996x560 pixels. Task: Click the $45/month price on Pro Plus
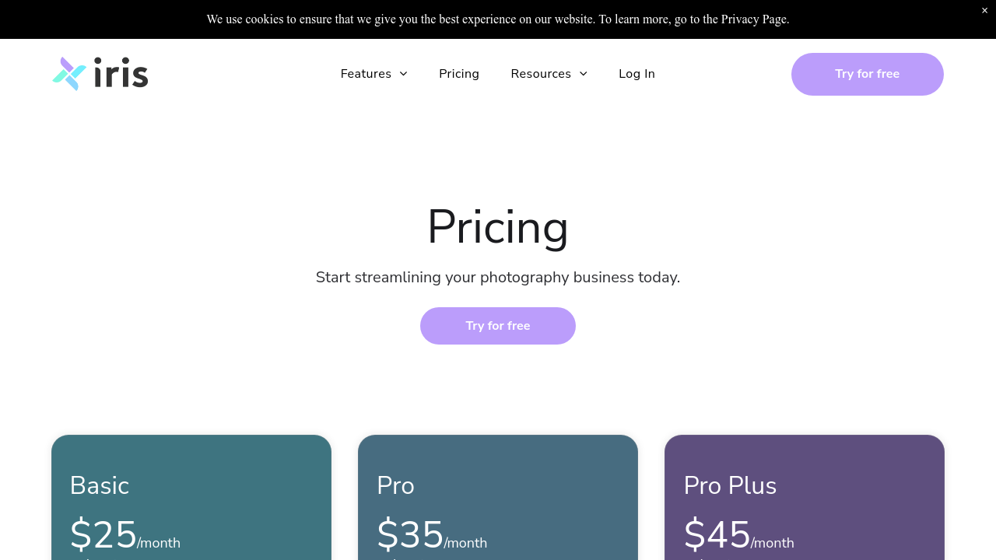(x=738, y=535)
